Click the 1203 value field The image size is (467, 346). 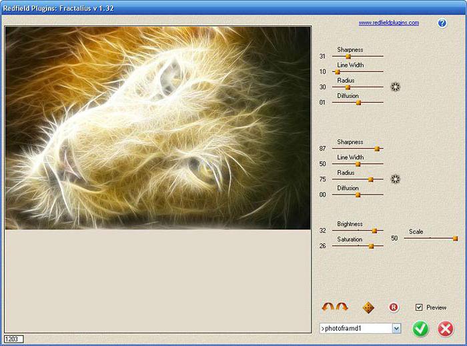14,339
